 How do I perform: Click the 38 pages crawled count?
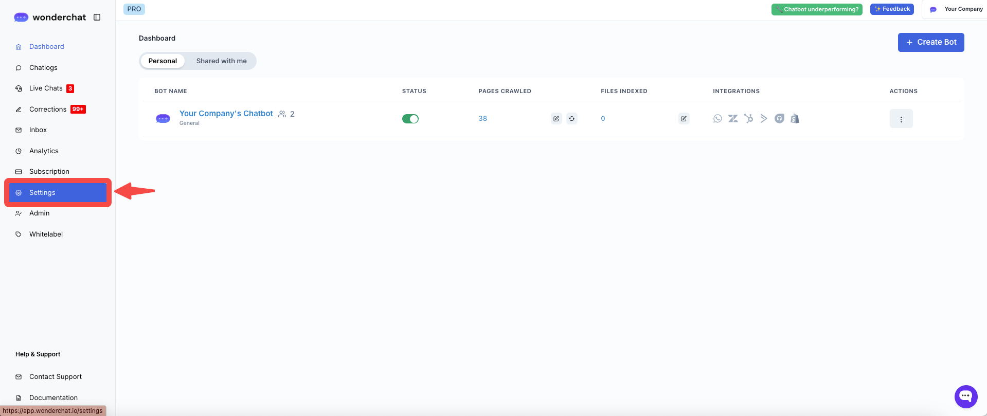(x=482, y=119)
